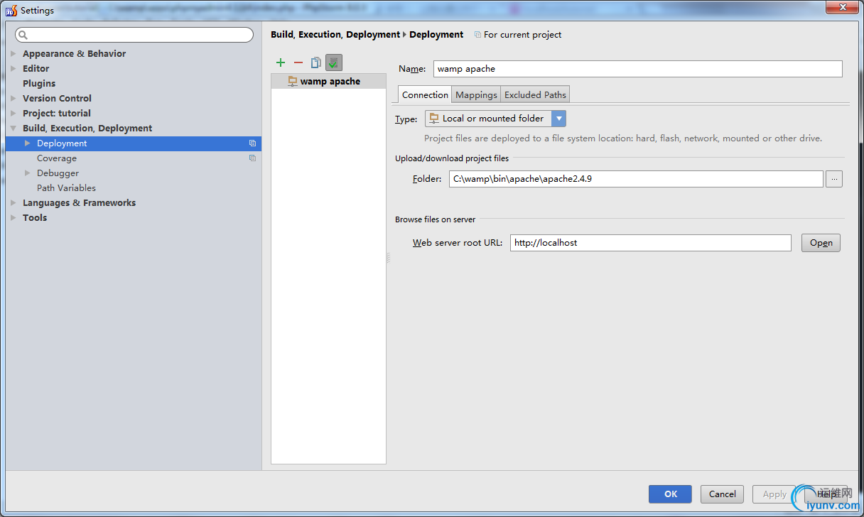Browse for folder with ellipsis button
The width and height of the screenshot is (864, 517).
(x=835, y=179)
